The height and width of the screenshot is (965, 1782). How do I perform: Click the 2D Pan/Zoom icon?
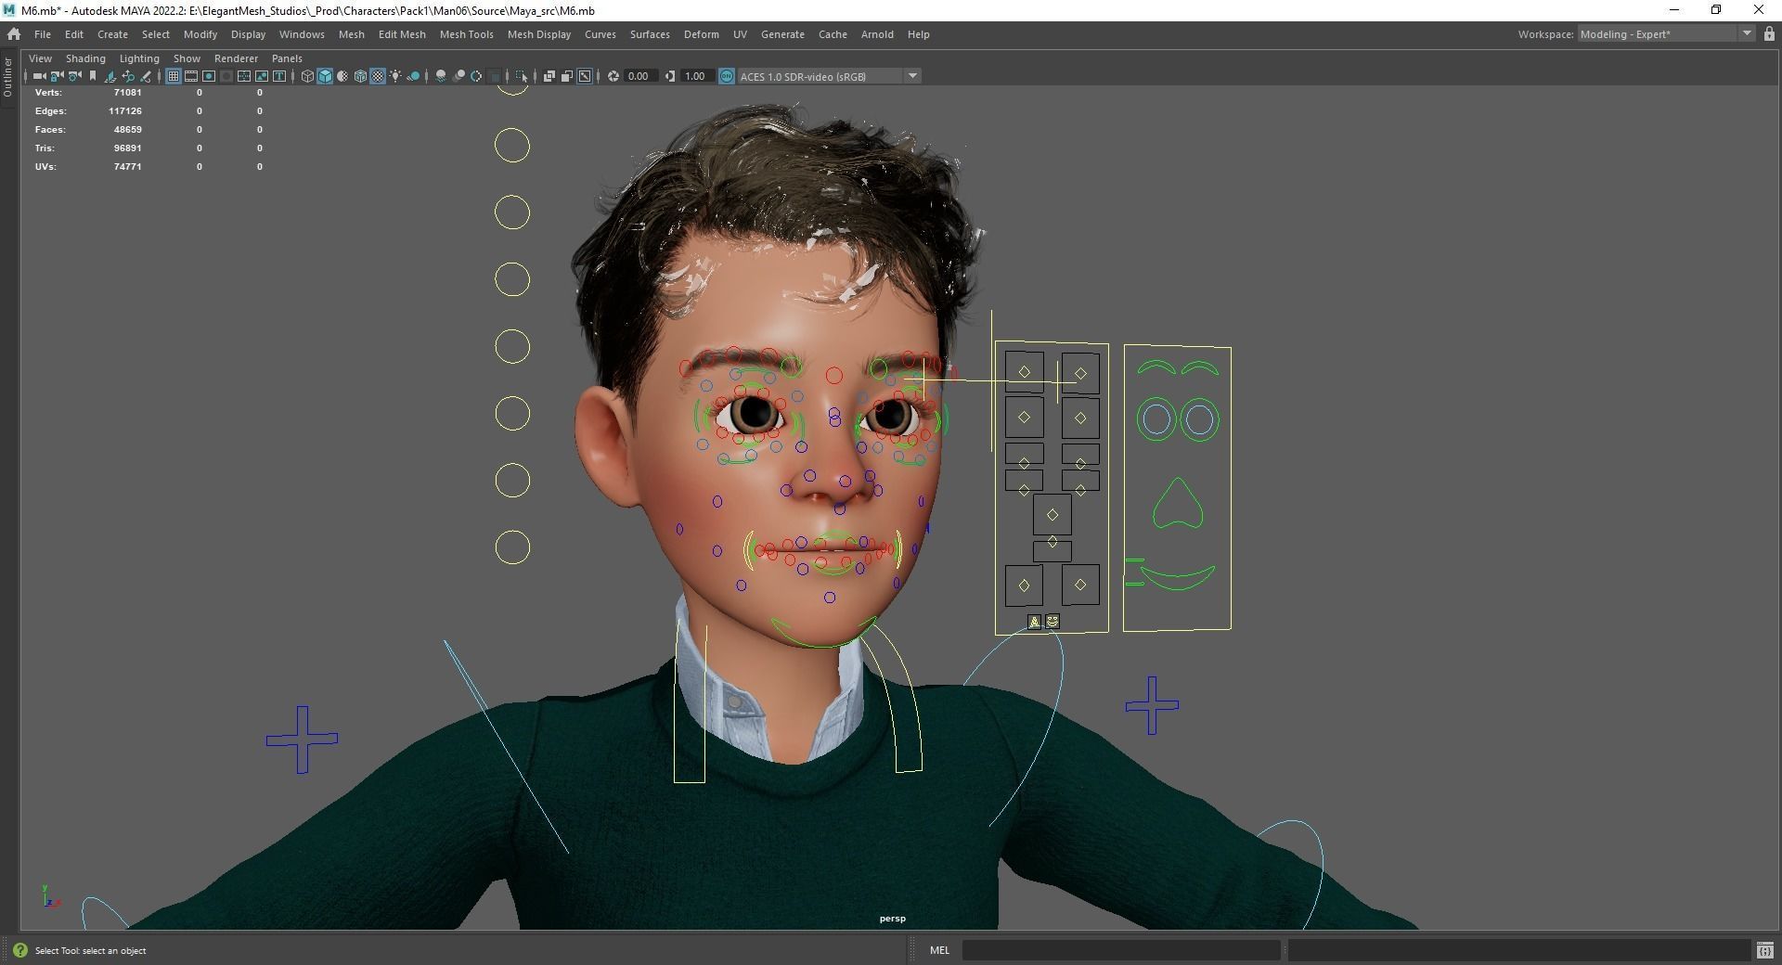pyautogui.click(x=128, y=76)
